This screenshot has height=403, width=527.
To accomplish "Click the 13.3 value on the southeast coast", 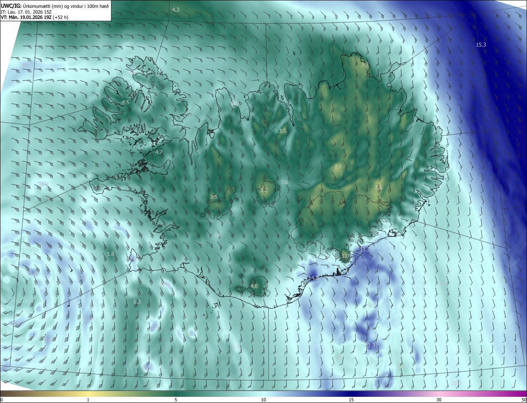I will click(365, 249).
